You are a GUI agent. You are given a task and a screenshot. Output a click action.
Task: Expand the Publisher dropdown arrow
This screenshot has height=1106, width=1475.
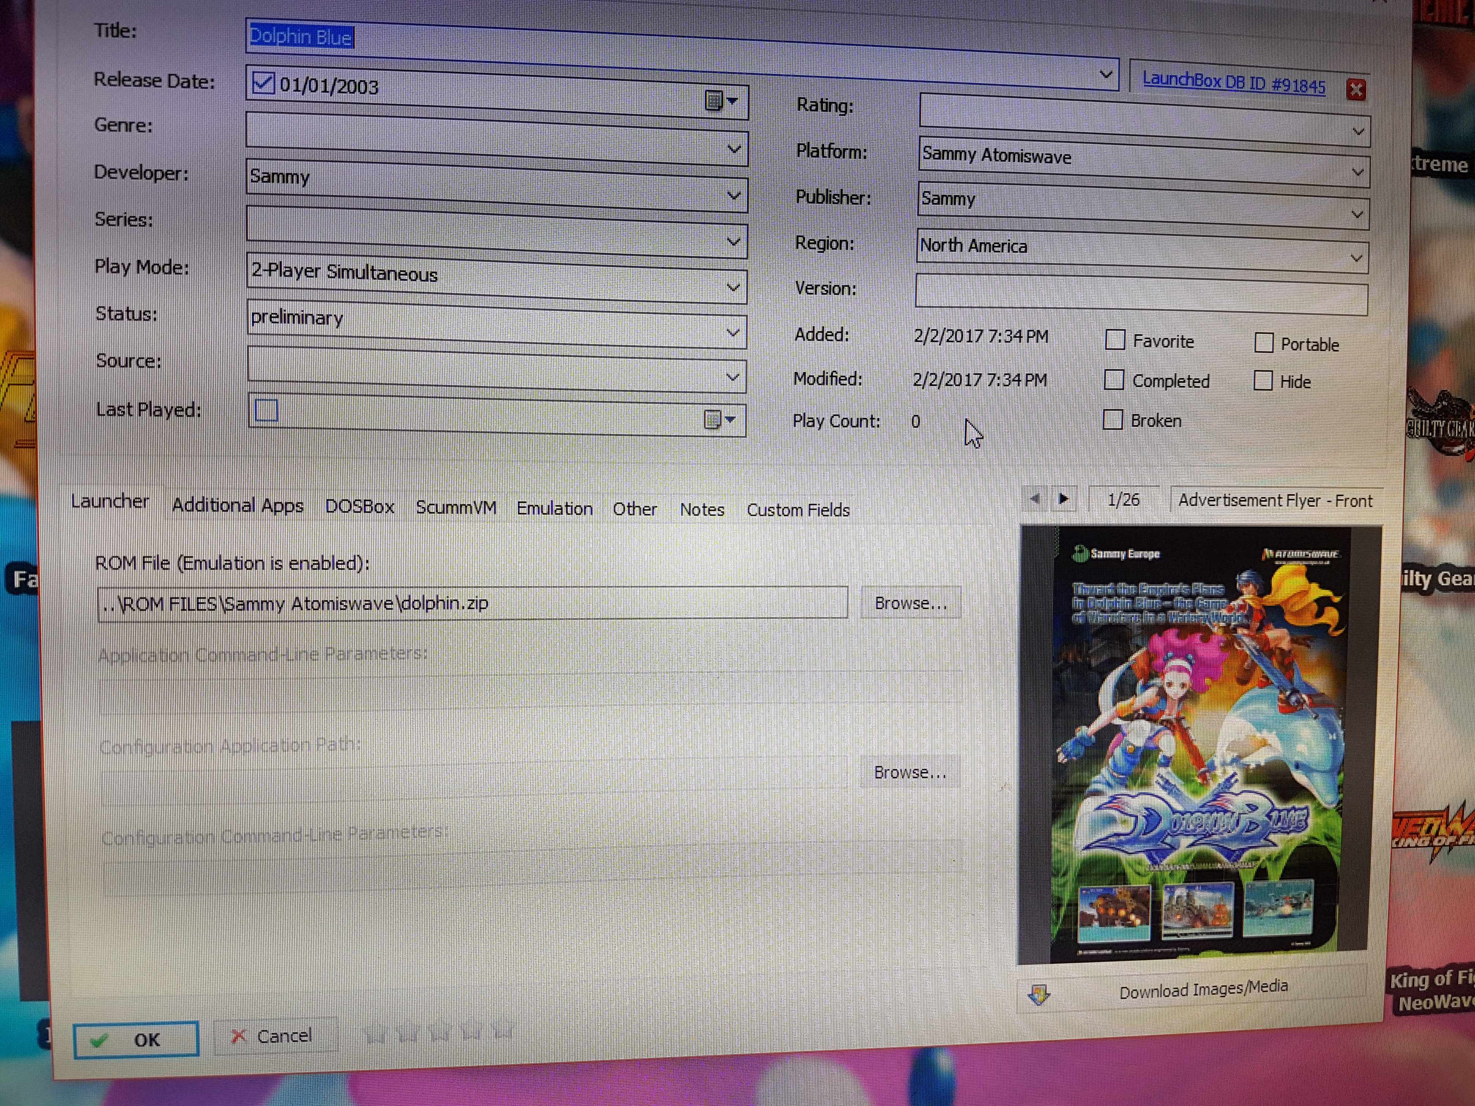pyautogui.click(x=1356, y=215)
